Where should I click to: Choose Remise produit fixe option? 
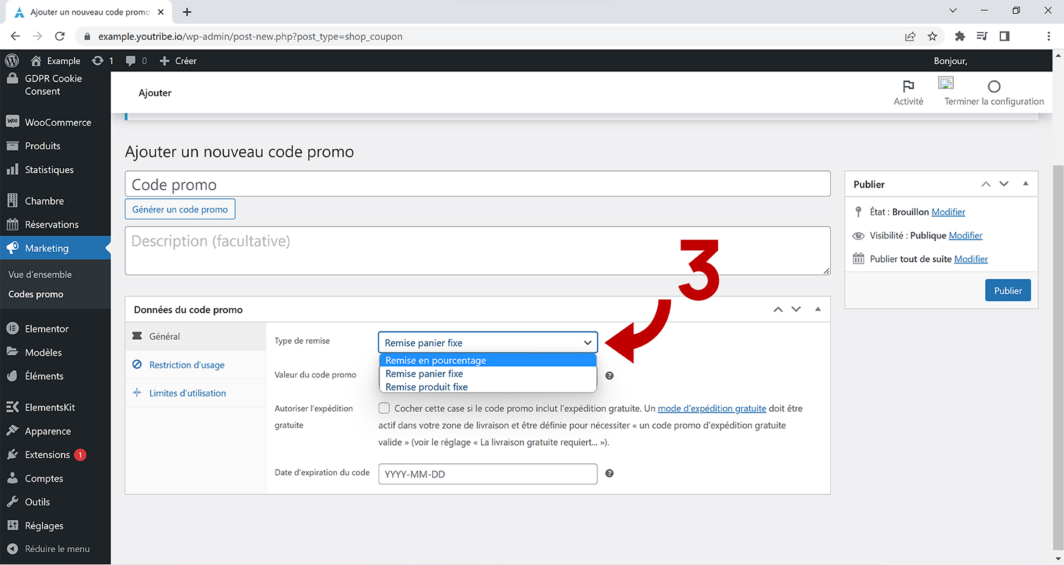point(427,387)
